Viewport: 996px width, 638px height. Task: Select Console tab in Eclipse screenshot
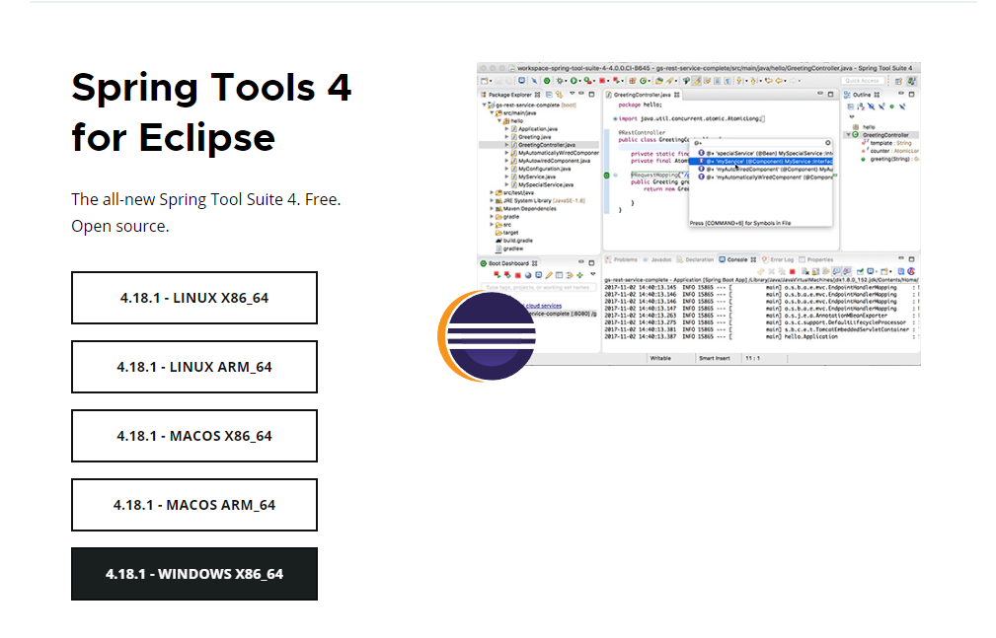[737, 259]
